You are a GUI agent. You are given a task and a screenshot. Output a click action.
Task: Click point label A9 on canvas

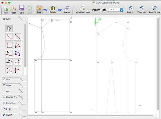click(x=136, y=63)
